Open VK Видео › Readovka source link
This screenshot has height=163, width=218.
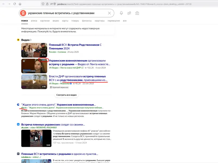(59, 84)
